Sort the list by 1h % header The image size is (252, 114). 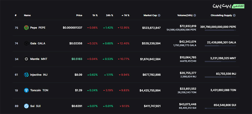tap(95, 15)
